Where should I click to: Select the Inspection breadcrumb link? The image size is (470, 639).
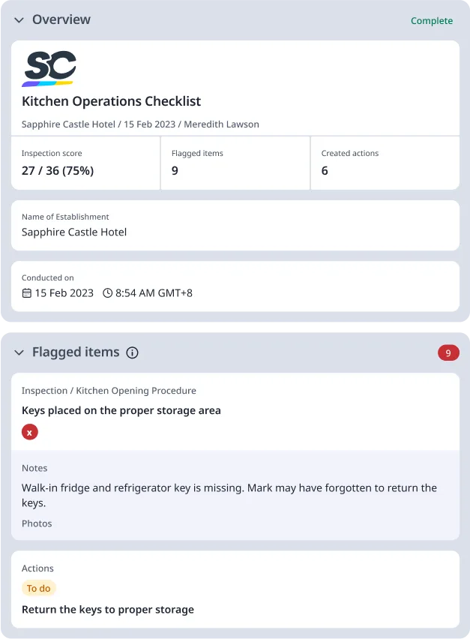39,391
